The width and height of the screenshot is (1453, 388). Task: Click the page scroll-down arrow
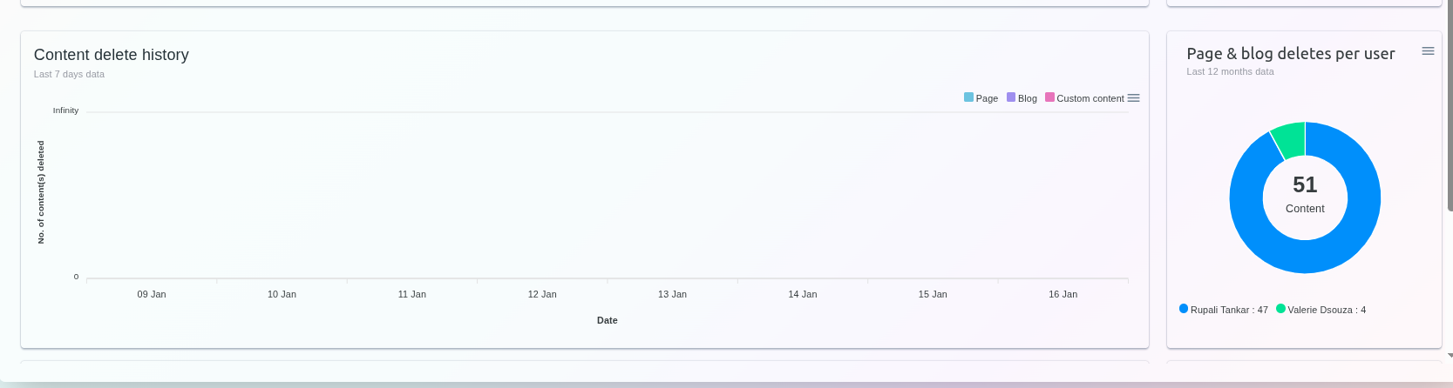[1449, 355]
